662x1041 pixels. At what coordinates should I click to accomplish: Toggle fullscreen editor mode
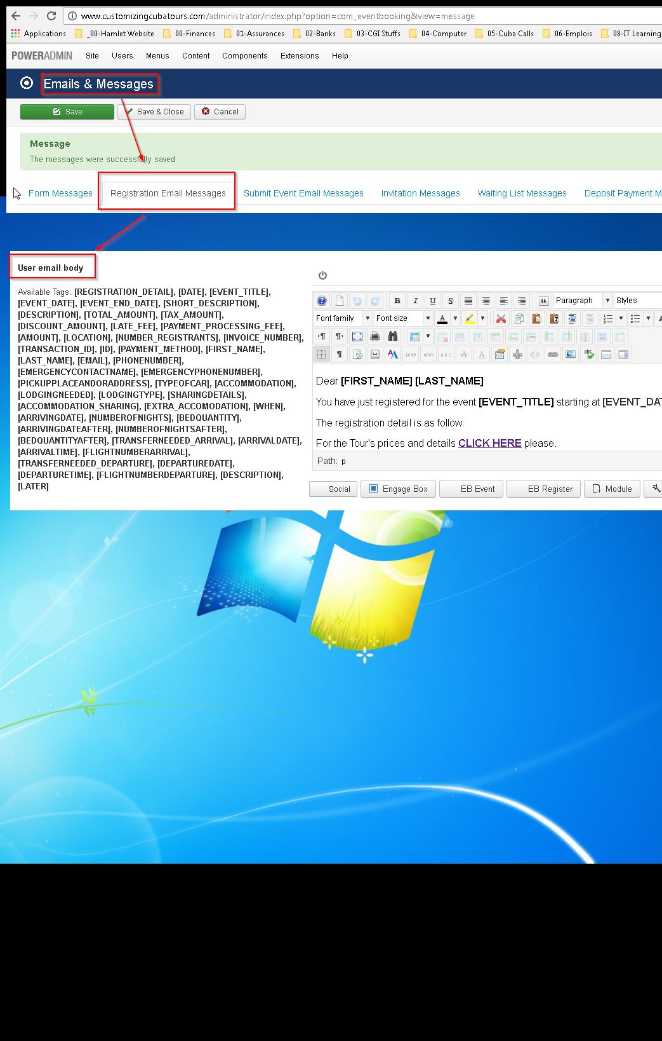pyautogui.click(x=357, y=337)
